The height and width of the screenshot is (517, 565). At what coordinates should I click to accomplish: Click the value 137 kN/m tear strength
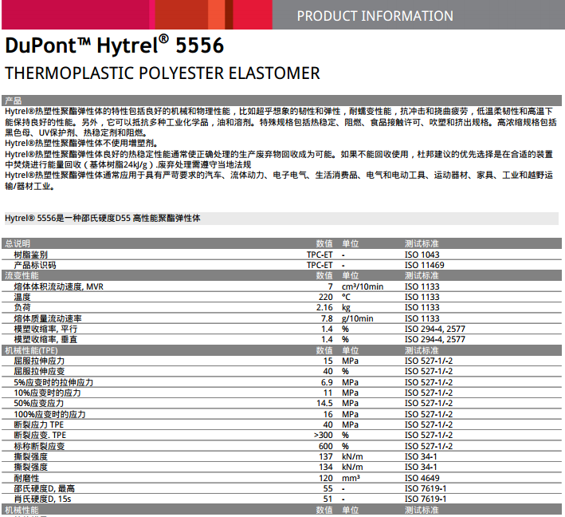(x=326, y=456)
